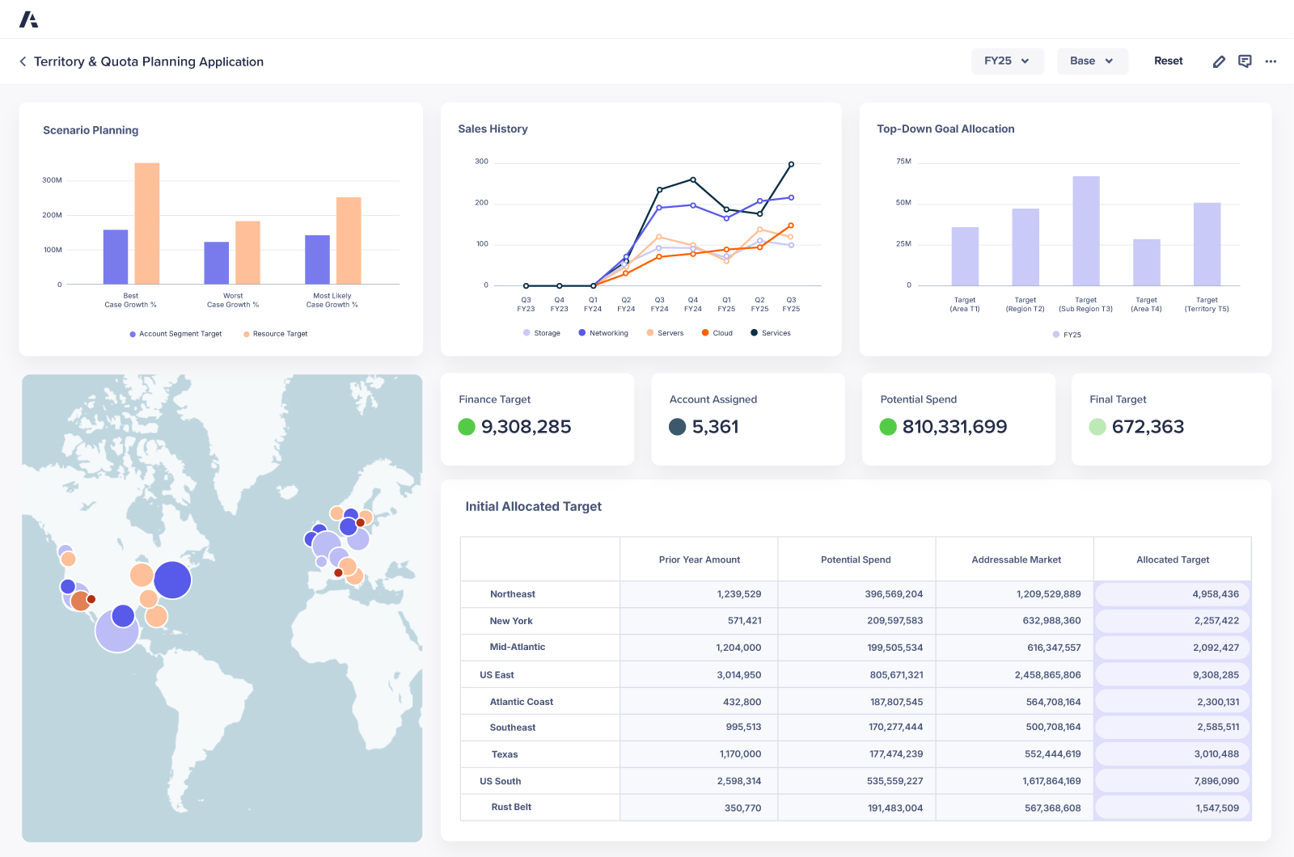Screen dimensions: 1294x857
Task: Click the light green indicator on Final Target
Action: point(1097,427)
